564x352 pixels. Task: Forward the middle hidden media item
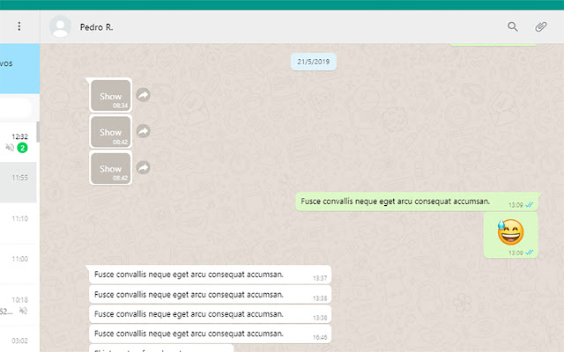point(143,131)
